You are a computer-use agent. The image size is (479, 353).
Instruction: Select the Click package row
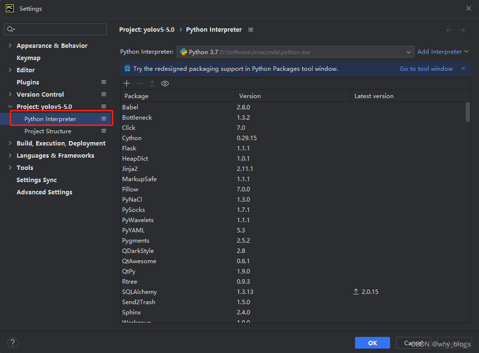(x=293, y=127)
